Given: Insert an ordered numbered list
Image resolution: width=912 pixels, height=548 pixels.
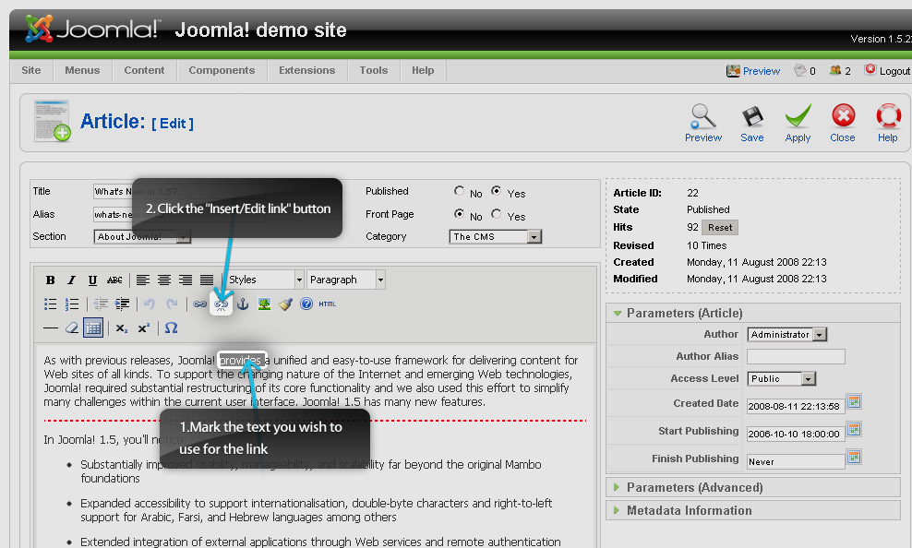Looking at the screenshot, I should click(x=72, y=304).
